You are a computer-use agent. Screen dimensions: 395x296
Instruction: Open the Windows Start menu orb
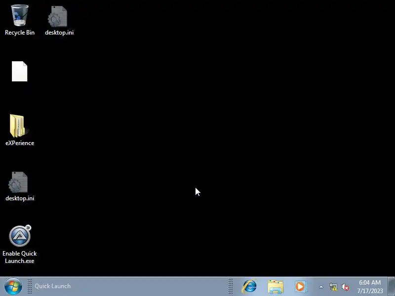(x=13, y=286)
